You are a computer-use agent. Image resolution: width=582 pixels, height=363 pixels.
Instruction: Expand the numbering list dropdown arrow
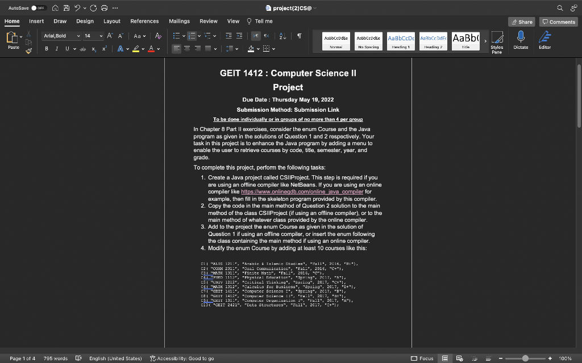199,36
